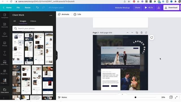
Task: Select the beach wedding couple photo on canvas
Action: [120, 56]
